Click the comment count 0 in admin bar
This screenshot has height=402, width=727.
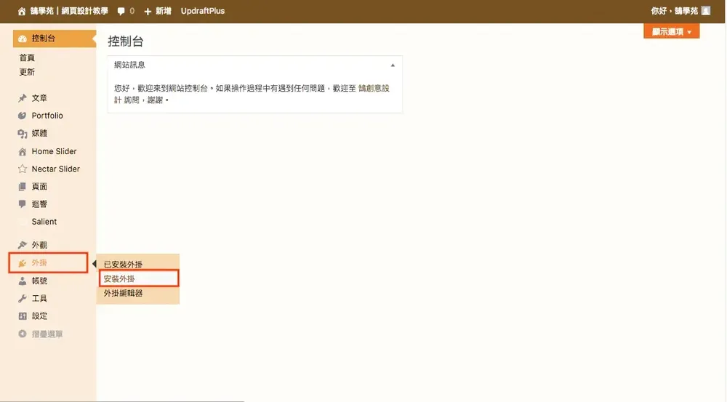[x=132, y=11]
